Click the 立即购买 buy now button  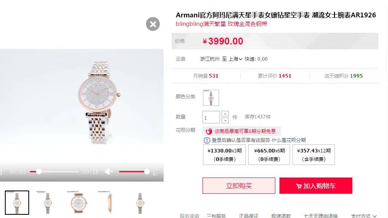point(239,186)
